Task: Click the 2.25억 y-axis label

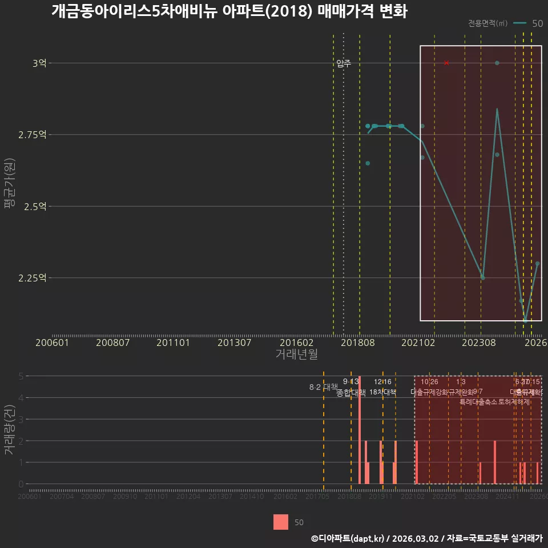Action: coord(32,278)
